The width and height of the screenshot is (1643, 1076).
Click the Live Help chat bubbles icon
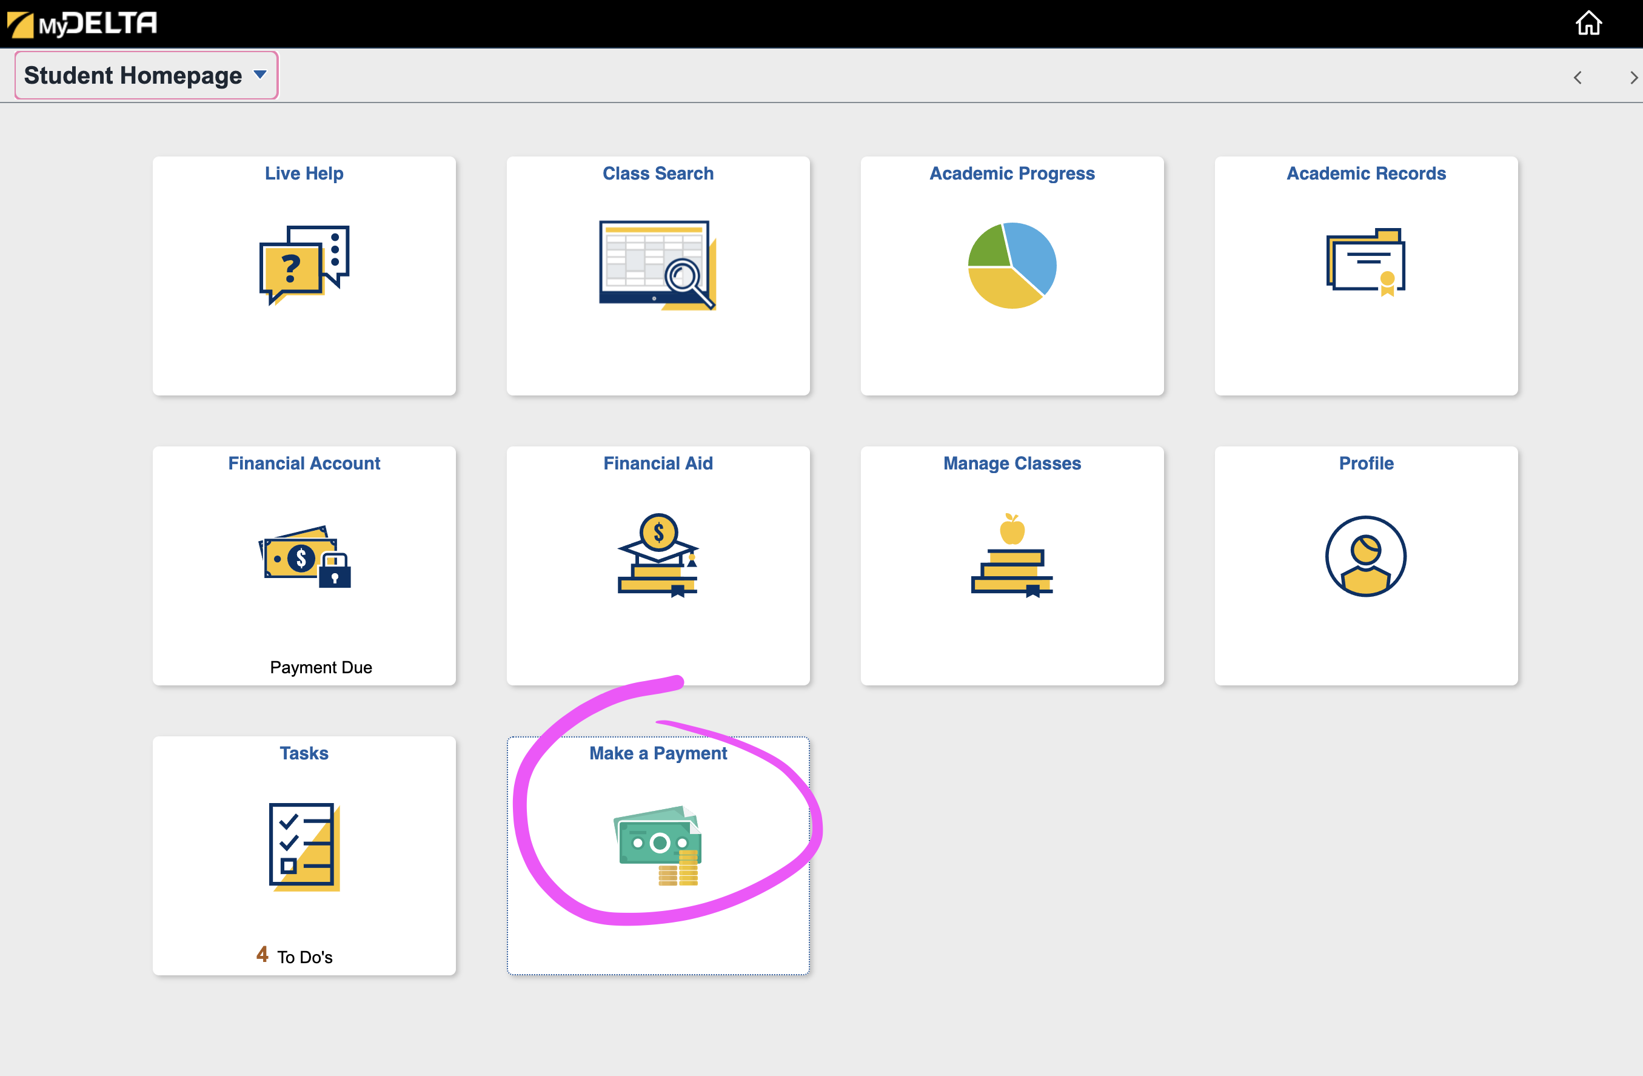(x=304, y=265)
